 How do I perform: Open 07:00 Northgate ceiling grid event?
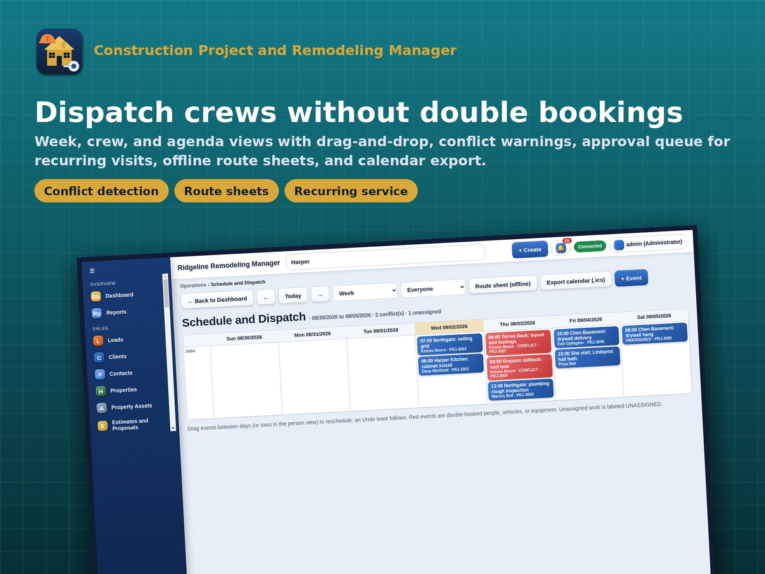(x=450, y=344)
